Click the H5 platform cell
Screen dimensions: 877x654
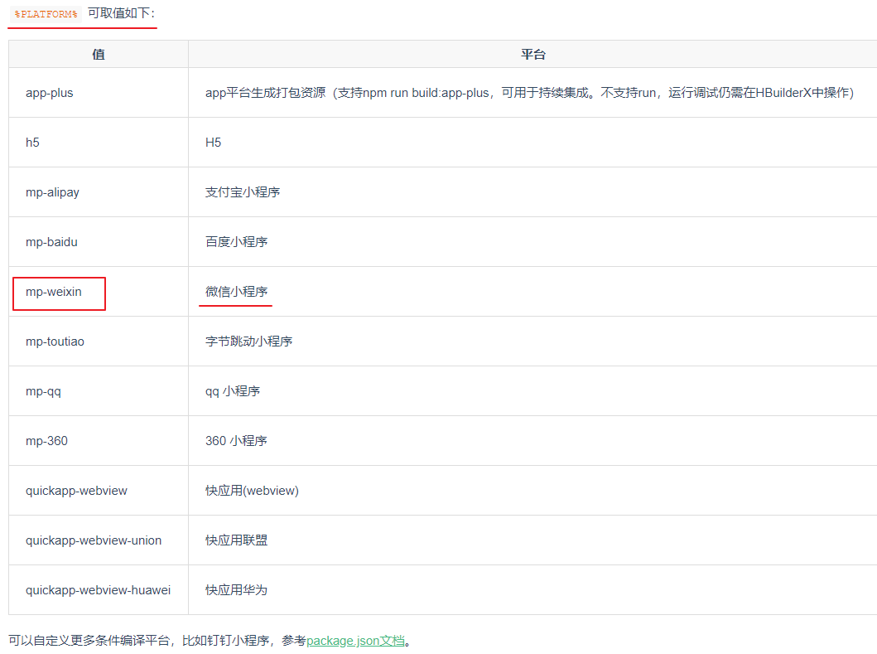pyautogui.click(x=532, y=143)
